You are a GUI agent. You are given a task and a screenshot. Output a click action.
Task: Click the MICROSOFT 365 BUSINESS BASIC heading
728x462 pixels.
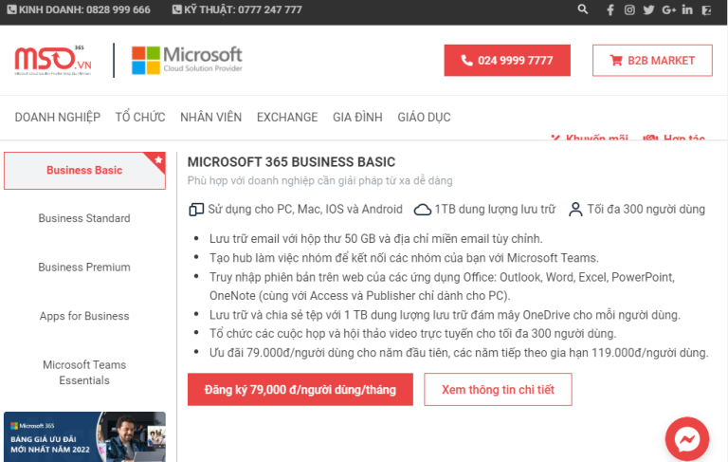[291, 161]
